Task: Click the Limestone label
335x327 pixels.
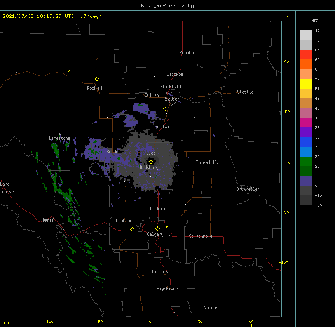Action: [x=59, y=138]
